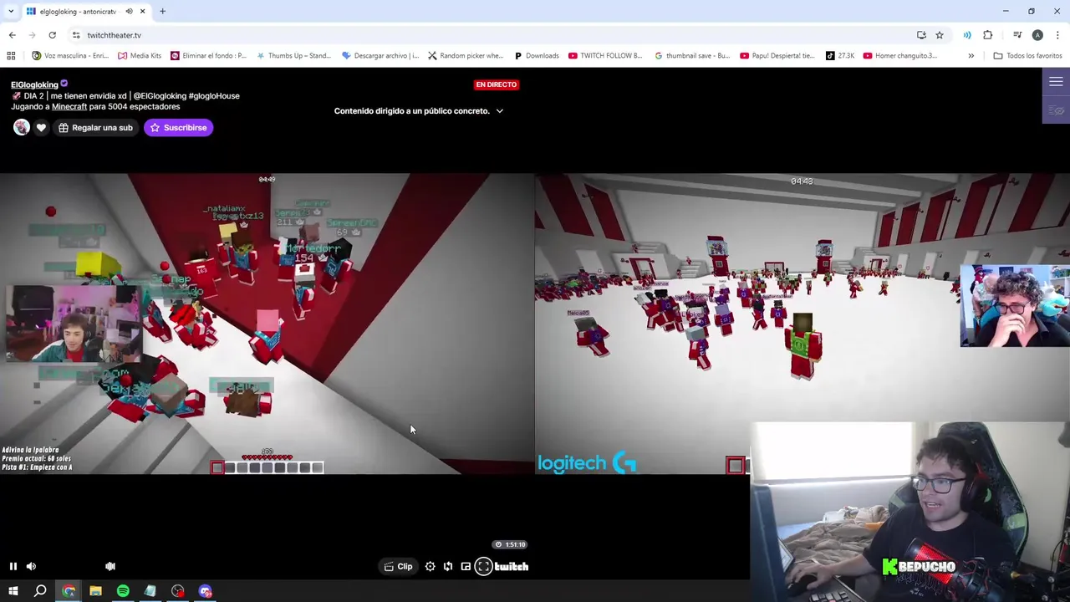
Task: Open the Extensions puzzle icon
Action: pos(988,35)
